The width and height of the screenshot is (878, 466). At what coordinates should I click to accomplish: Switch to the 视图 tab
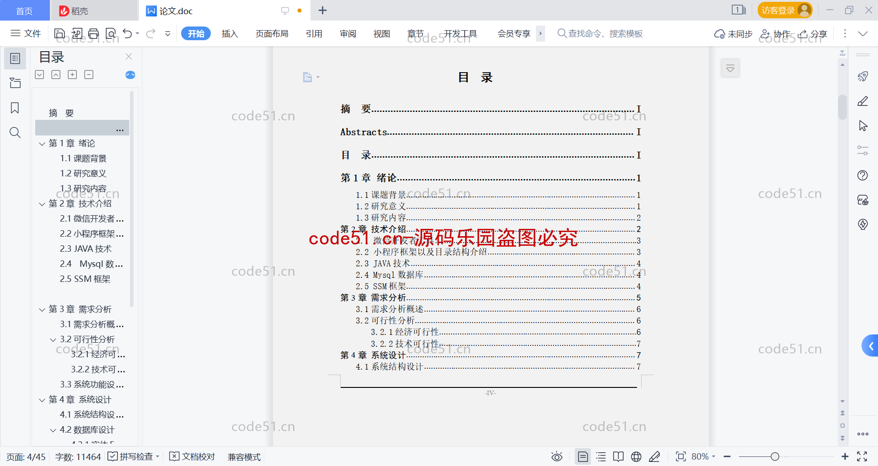381,33
